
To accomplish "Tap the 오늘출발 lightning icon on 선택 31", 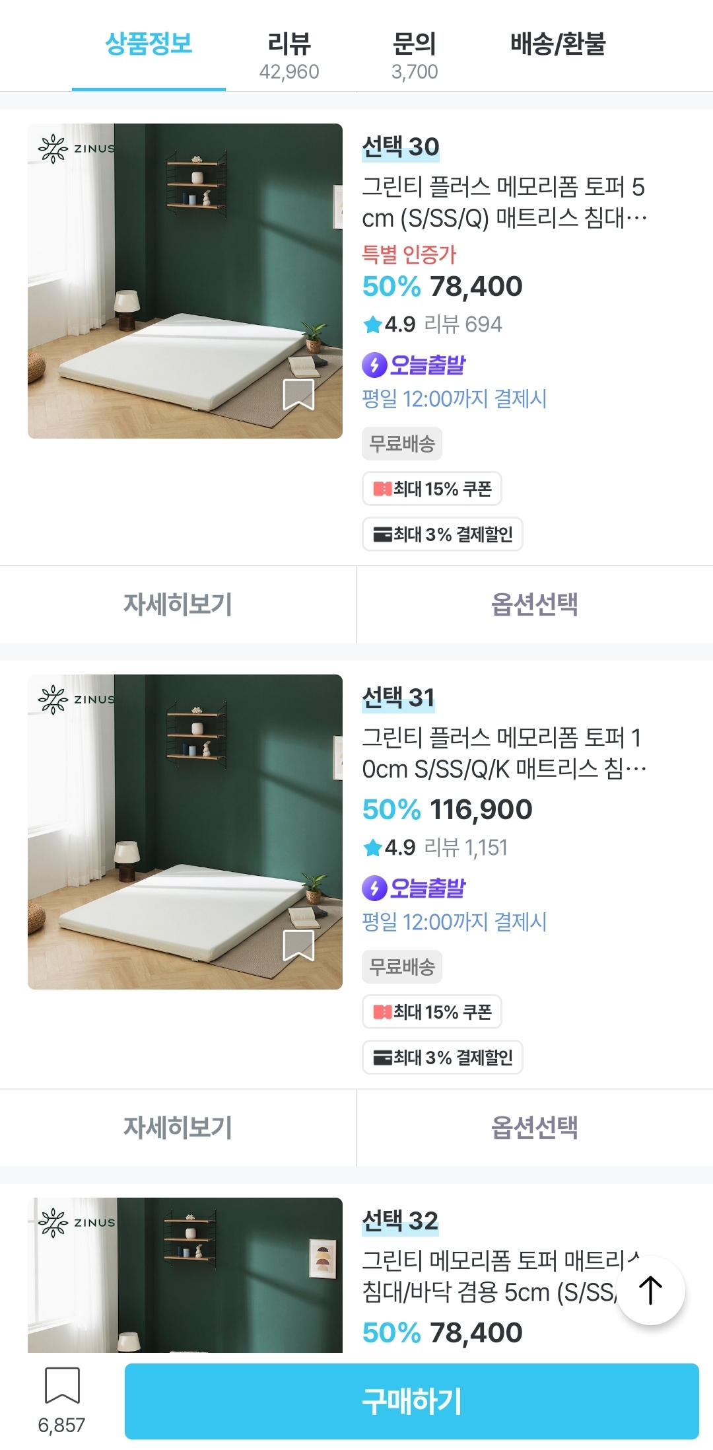I will click(374, 888).
